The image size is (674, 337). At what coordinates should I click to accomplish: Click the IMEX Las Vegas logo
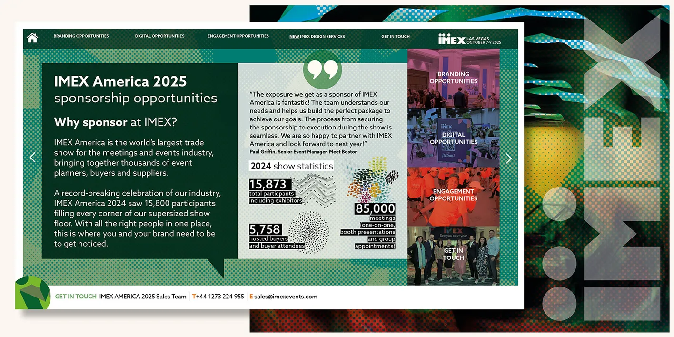[469, 39]
